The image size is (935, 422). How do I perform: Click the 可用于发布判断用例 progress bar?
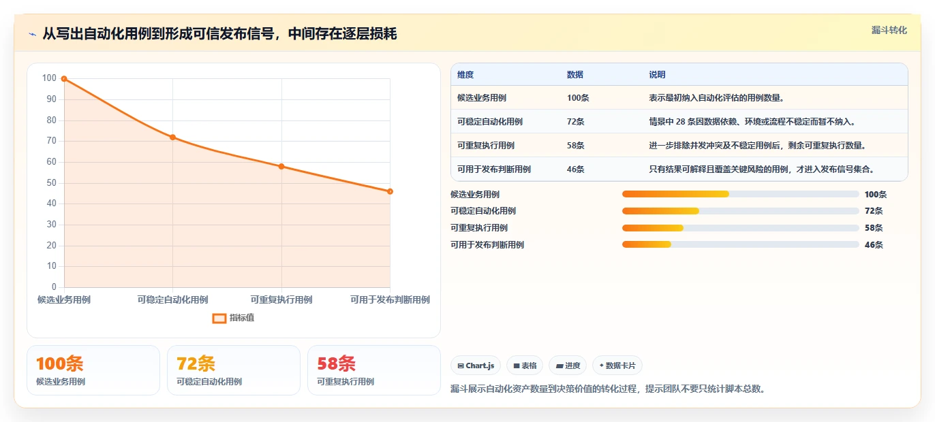coord(740,245)
